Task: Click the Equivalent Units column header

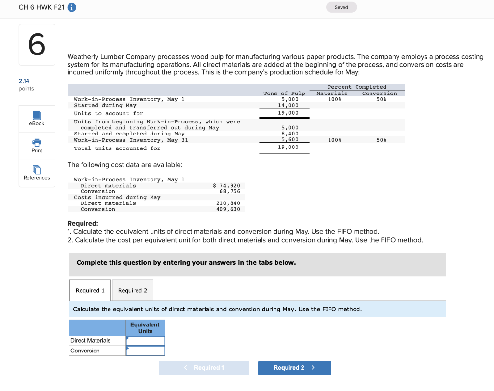Action: pyautogui.click(x=145, y=328)
